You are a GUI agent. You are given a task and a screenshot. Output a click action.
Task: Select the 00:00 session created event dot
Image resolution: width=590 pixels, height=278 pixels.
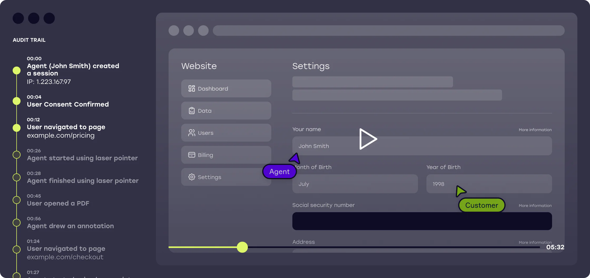click(17, 70)
